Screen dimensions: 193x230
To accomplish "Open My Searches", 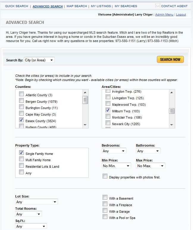I will (x=126, y=6).
